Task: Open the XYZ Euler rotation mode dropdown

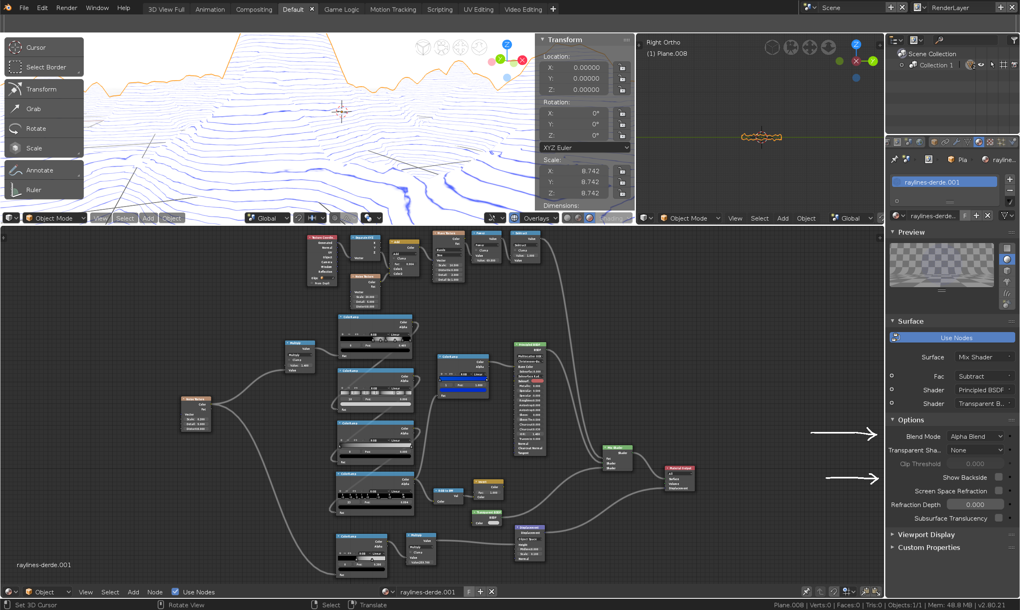Action: [x=585, y=148]
